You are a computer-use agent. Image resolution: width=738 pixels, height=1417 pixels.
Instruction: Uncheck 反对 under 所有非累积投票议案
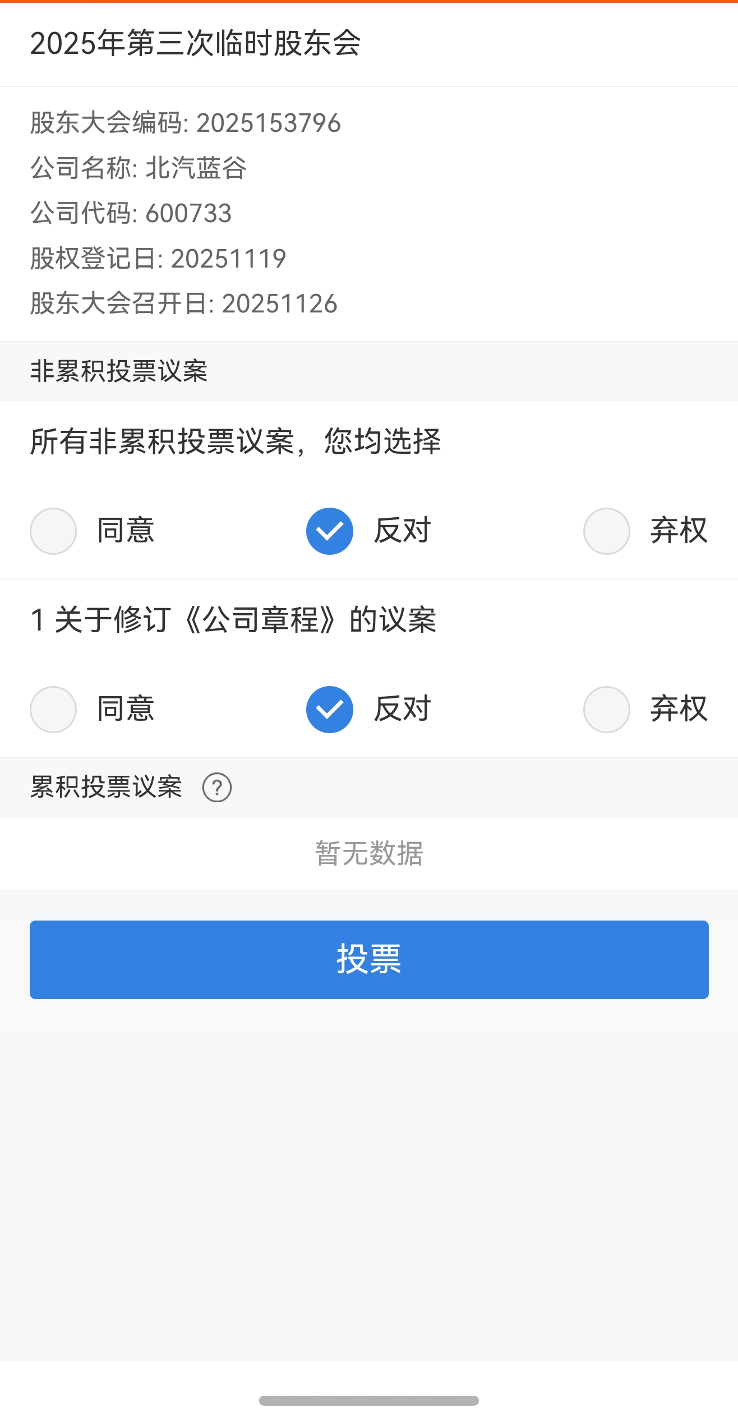click(330, 531)
